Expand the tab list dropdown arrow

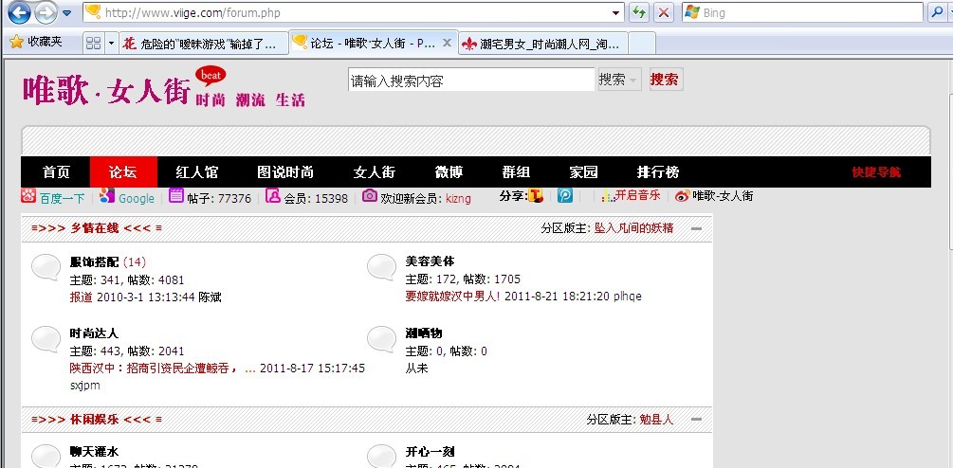(x=111, y=43)
